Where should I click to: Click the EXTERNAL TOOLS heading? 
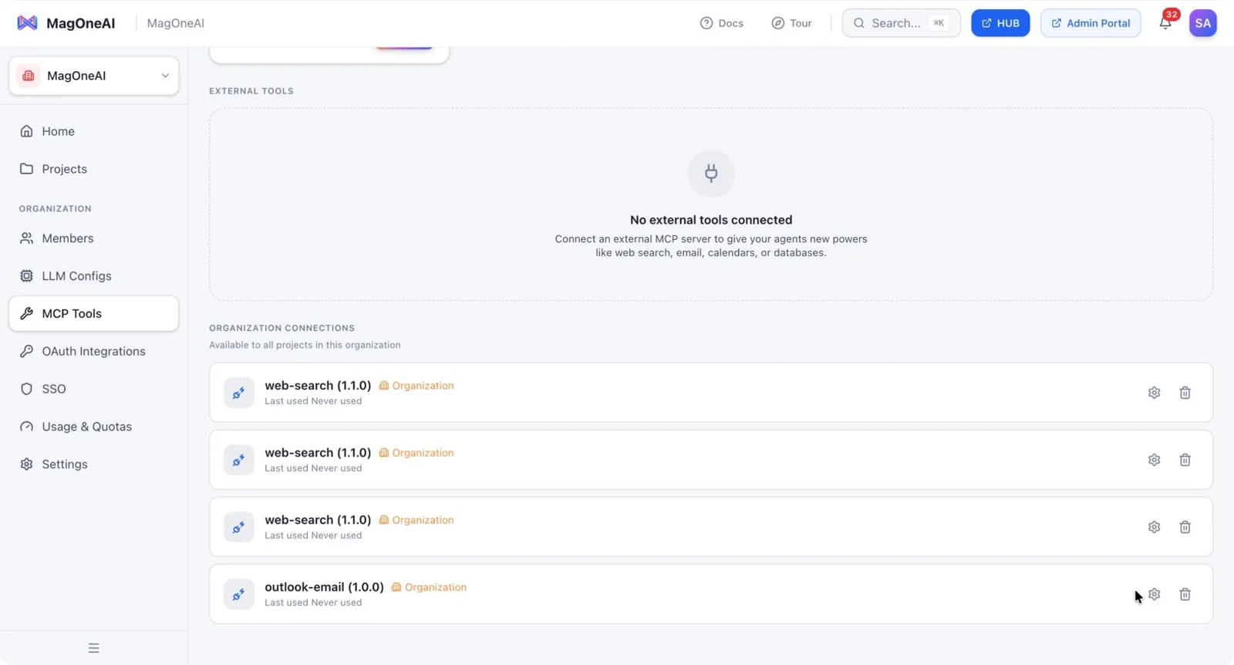point(251,91)
